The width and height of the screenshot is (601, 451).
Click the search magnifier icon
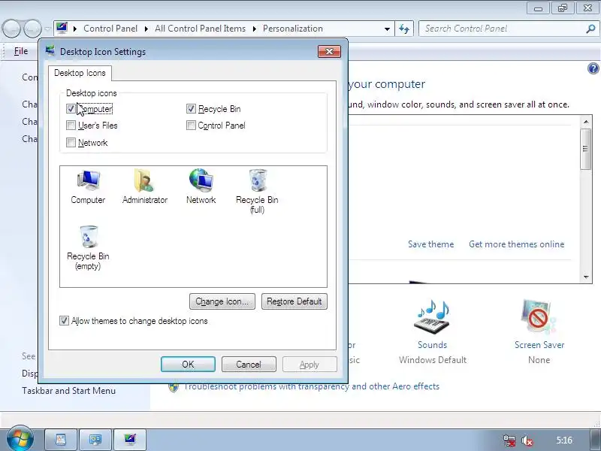tap(590, 29)
